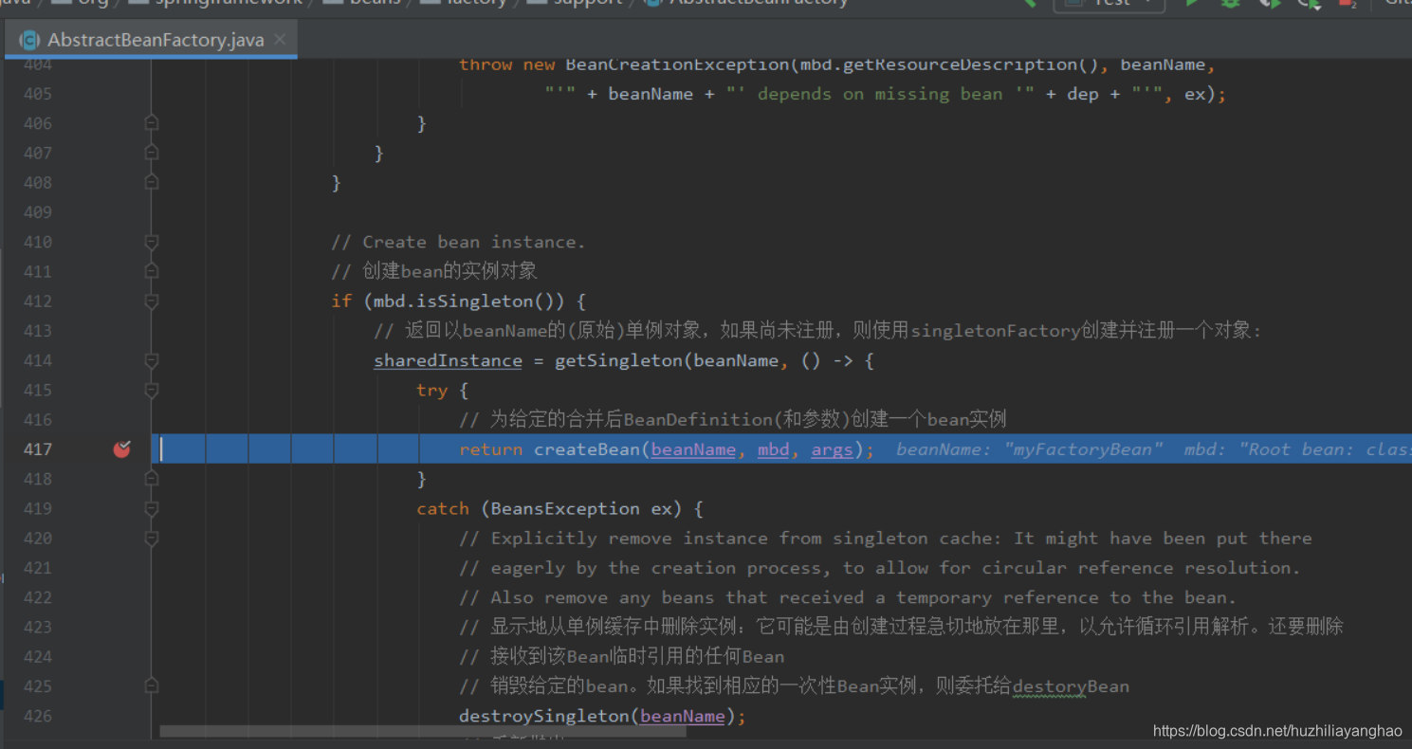
Task: Click the 'Explicitly remove instance' comment
Action: coord(885,538)
